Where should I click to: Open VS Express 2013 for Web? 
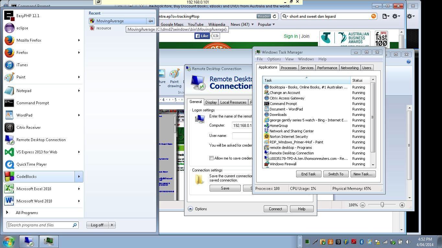point(43,152)
